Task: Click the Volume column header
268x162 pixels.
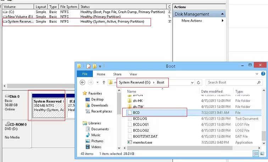Action: click(x=18, y=7)
